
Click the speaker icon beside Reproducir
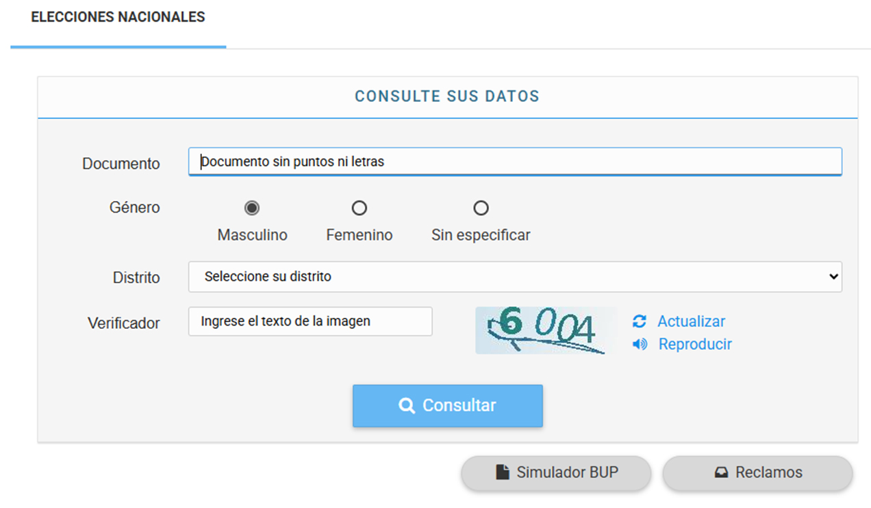[640, 344]
